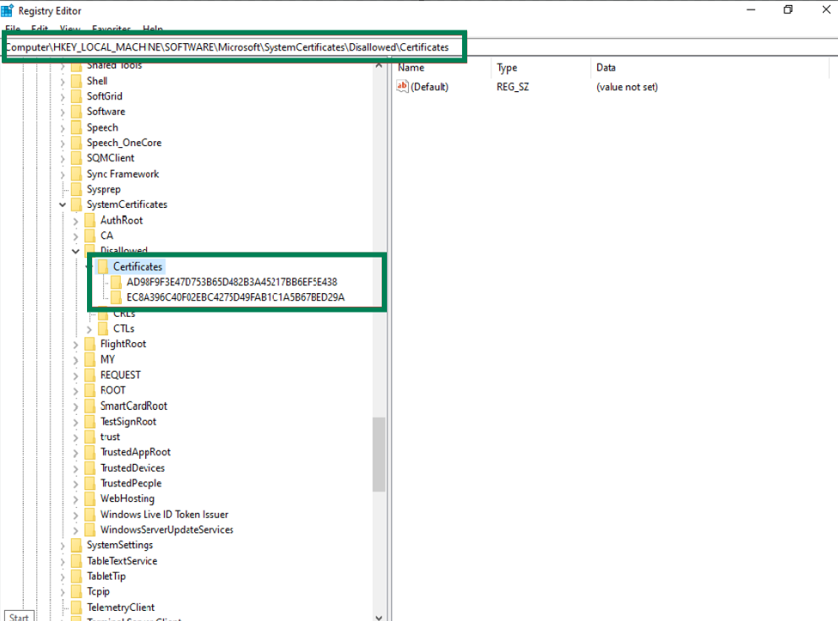Click the folder icon beside Speech_OneCore

click(x=77, y=143)
